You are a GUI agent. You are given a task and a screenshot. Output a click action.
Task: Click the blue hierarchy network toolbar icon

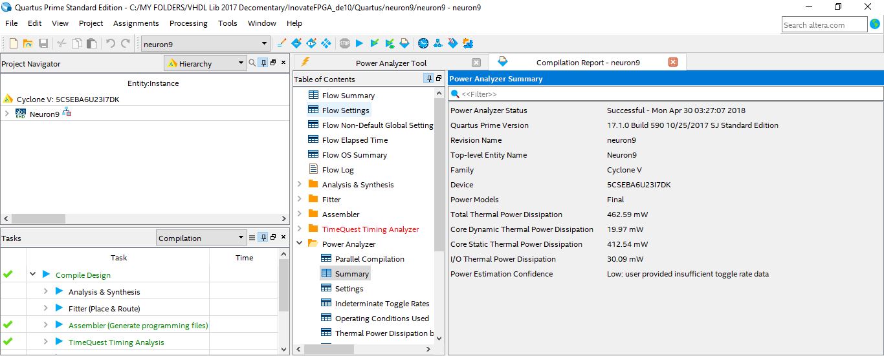click(x=438, y=43)
